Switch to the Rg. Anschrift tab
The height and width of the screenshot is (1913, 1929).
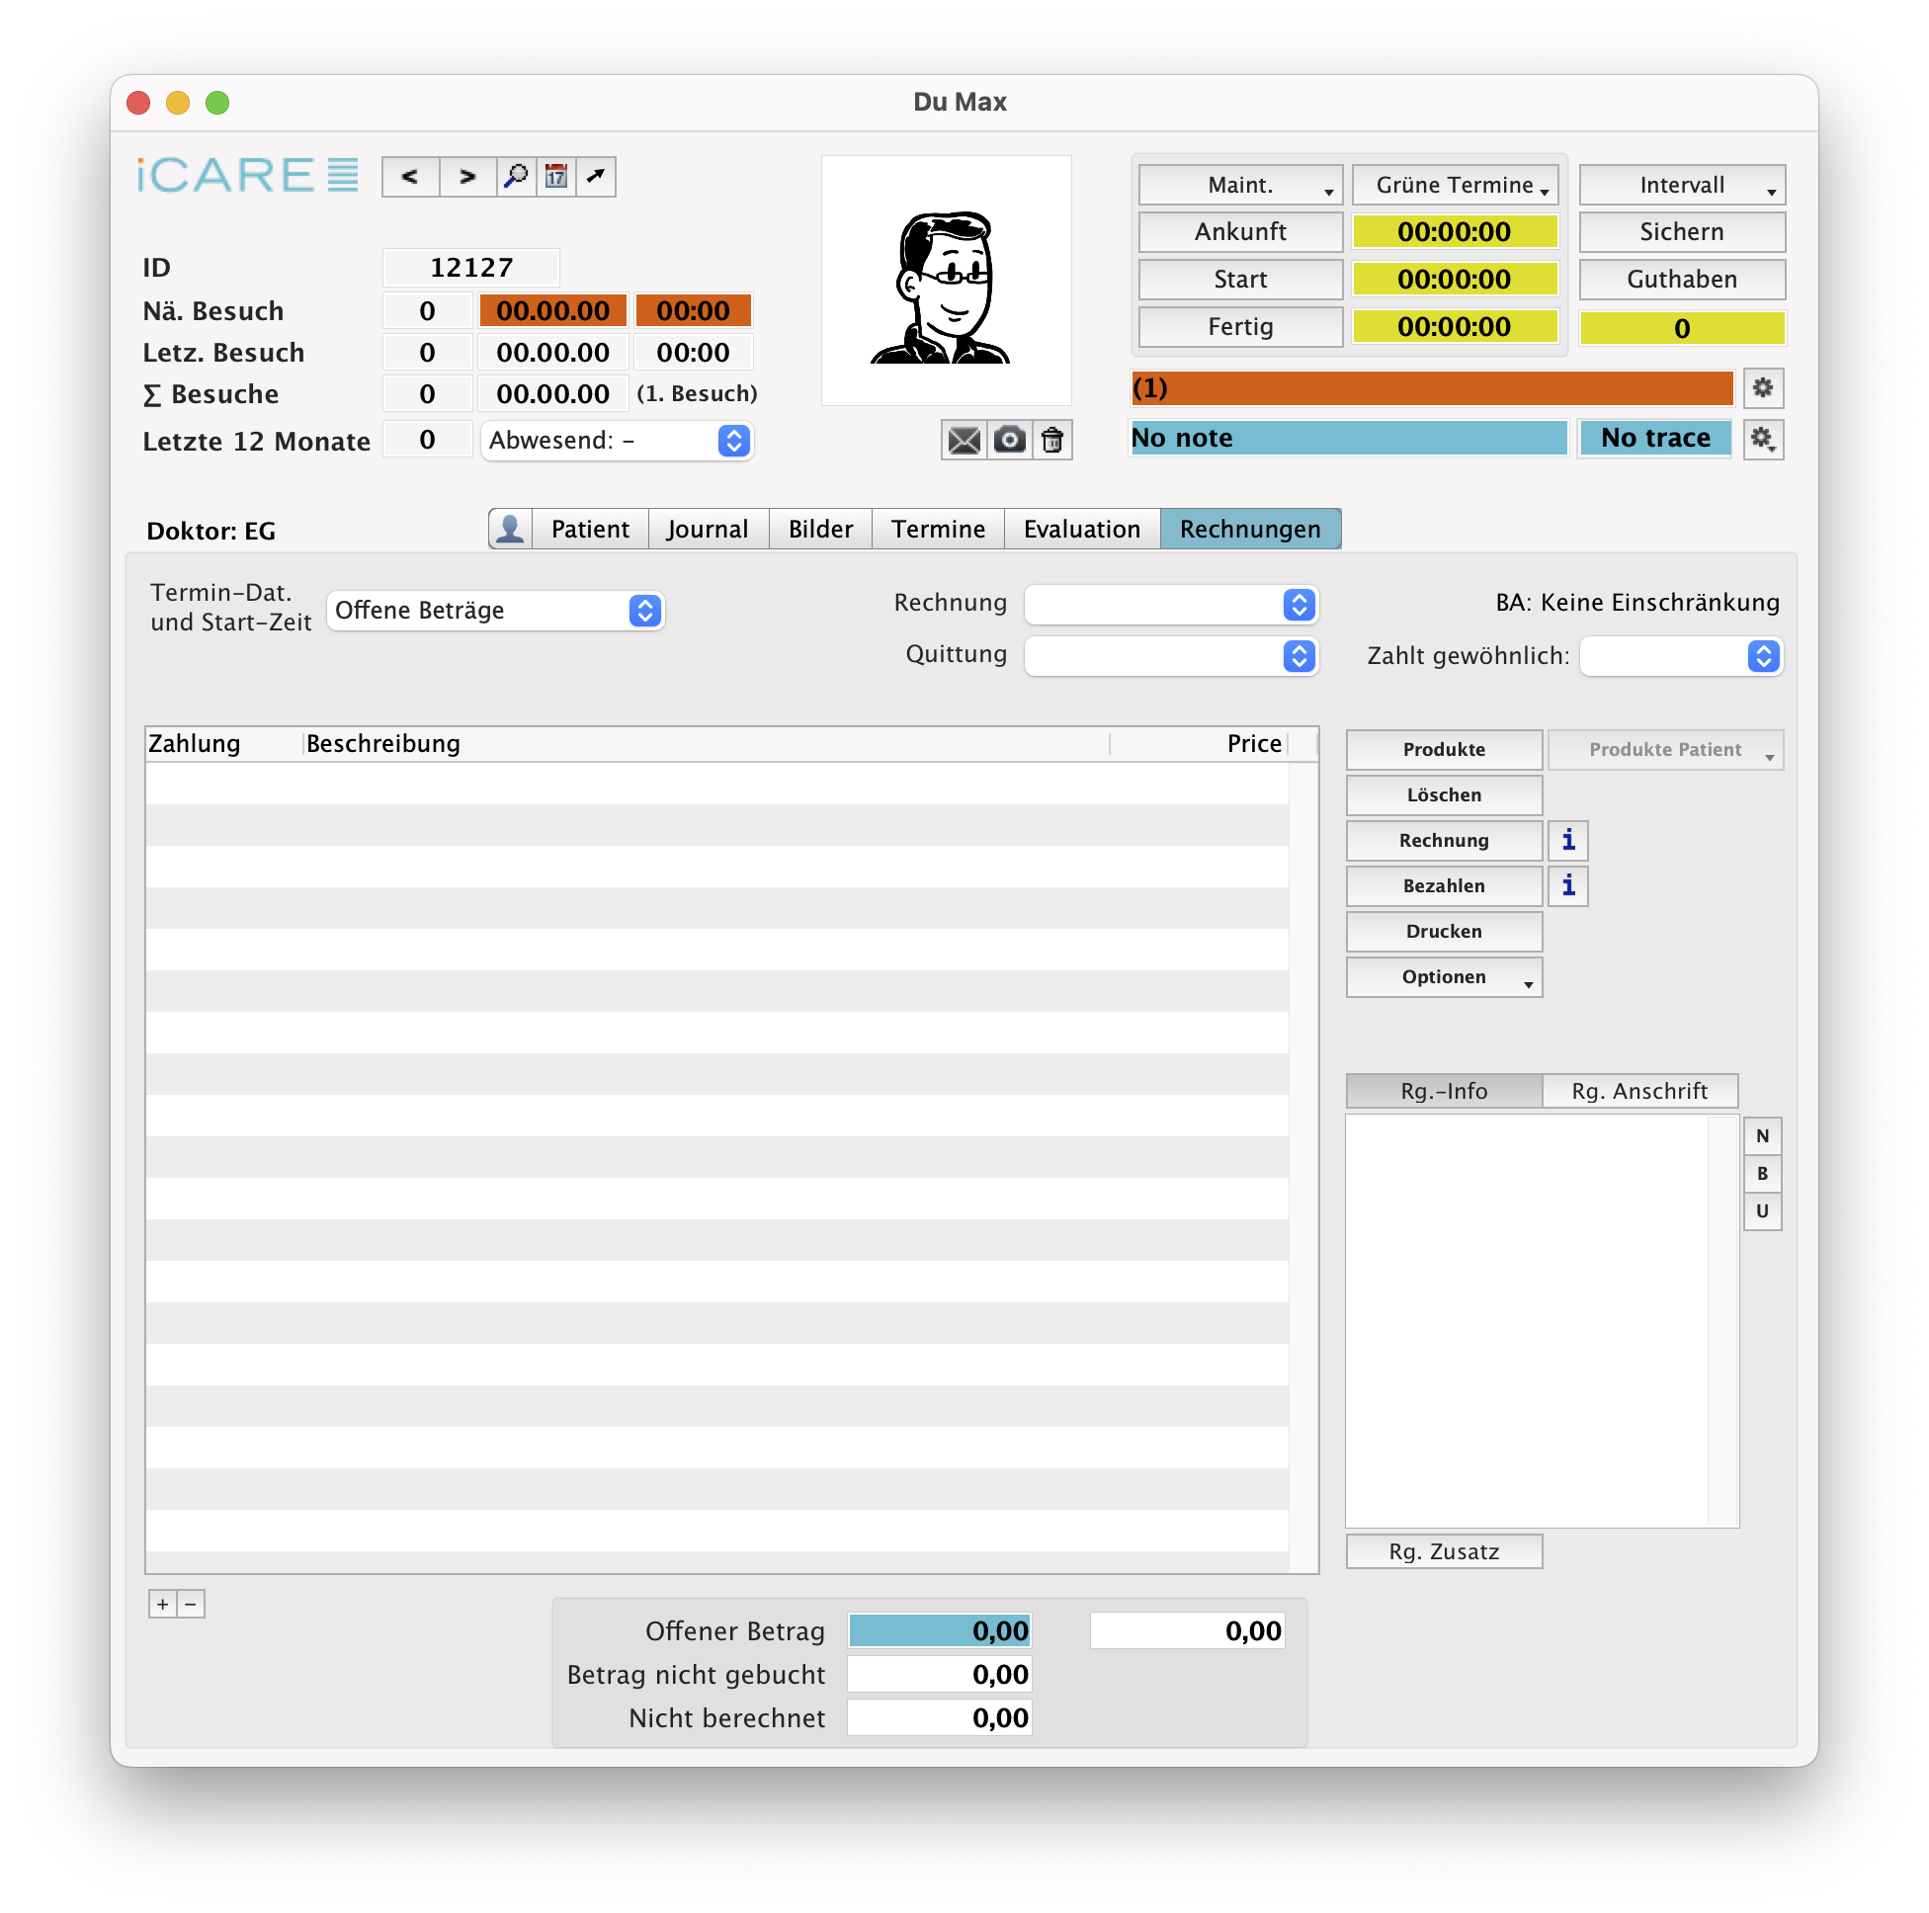(x=1638, y=1091)
